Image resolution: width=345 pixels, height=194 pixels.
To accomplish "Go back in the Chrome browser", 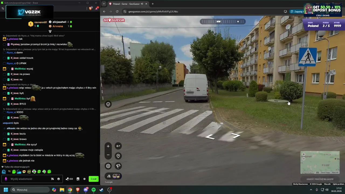I will click(x=104, y=12).
